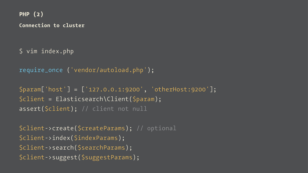The height and width of the screenshot is (173, 308).
Task: Click the index method call
Action: 61,138
